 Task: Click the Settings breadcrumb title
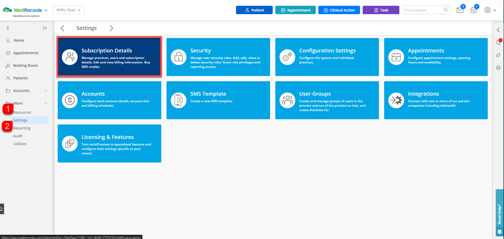[x=87, y=28]
